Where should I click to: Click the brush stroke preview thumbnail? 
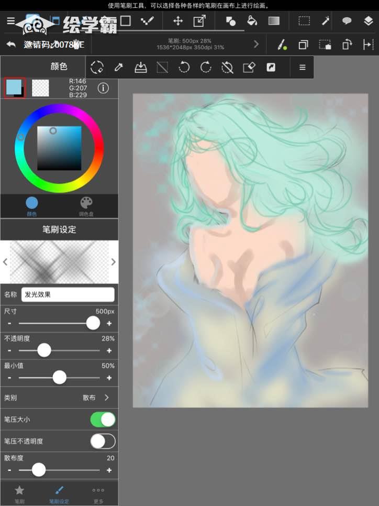(x=59, y=262)
